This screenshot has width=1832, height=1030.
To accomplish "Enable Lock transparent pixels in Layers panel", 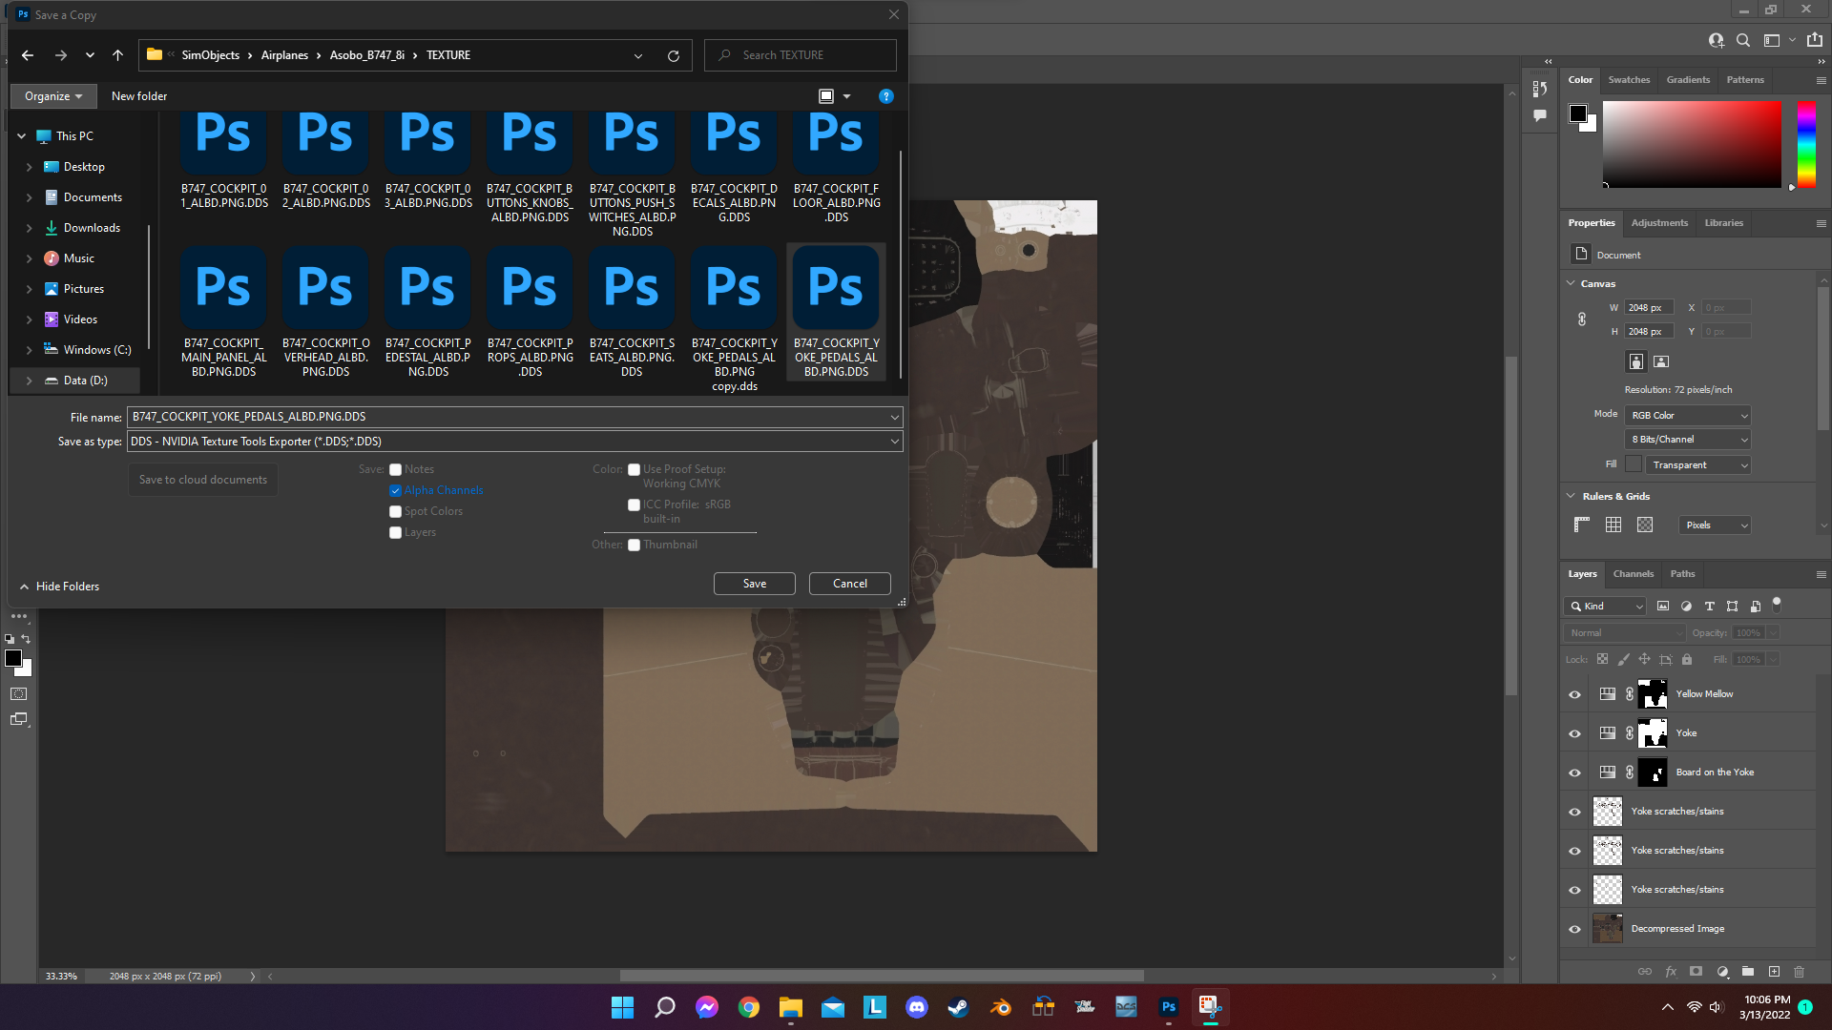I will 1603,659.
